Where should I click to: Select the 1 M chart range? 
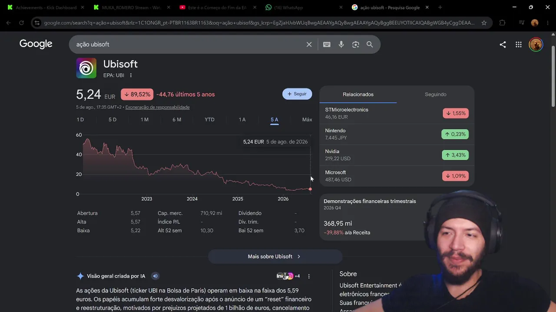[145, 120]
